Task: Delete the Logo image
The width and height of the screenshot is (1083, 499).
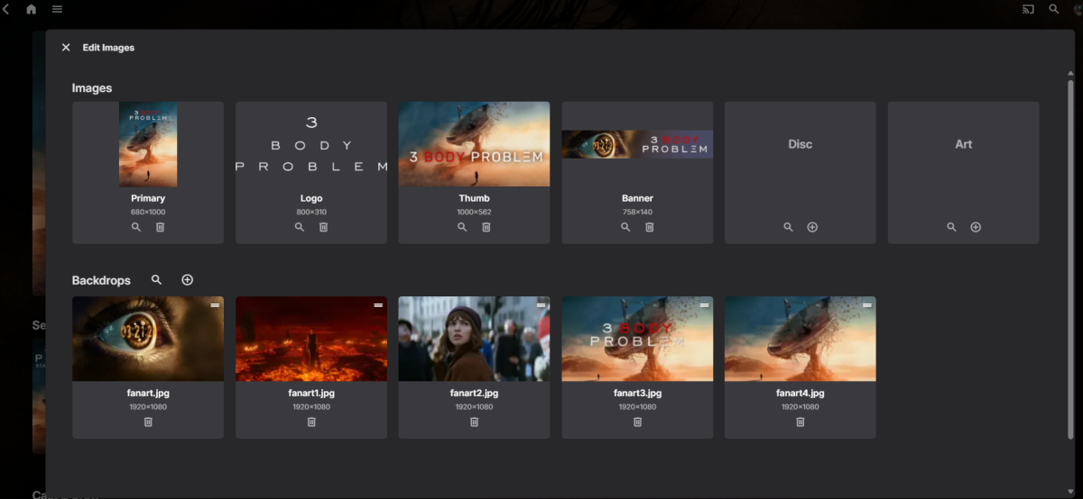Action: pos(323,227)
